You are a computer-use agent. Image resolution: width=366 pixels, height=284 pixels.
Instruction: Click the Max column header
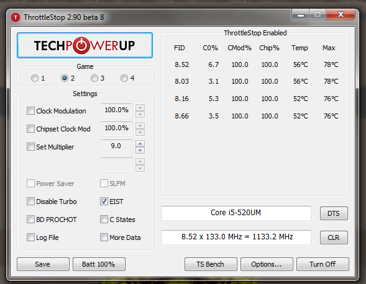[329, 48]
